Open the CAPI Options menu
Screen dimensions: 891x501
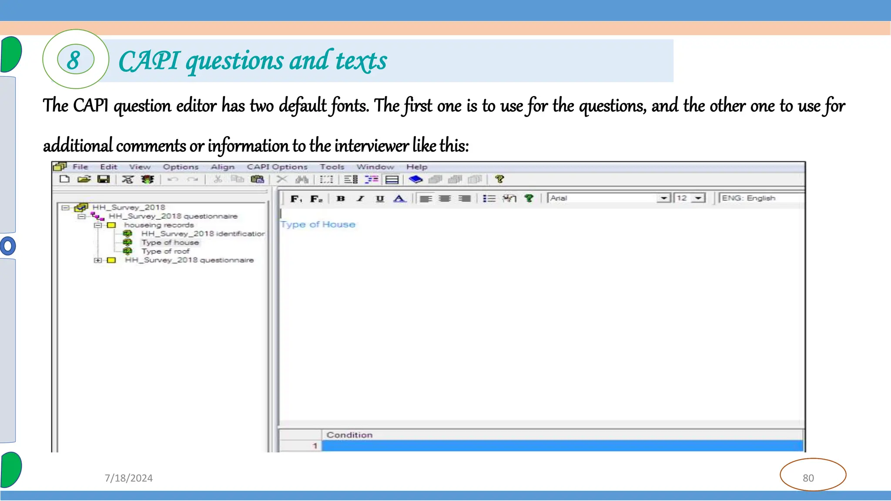[x=277, y=167]
